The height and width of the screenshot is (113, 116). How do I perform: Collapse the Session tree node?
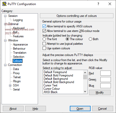point(5,16)
